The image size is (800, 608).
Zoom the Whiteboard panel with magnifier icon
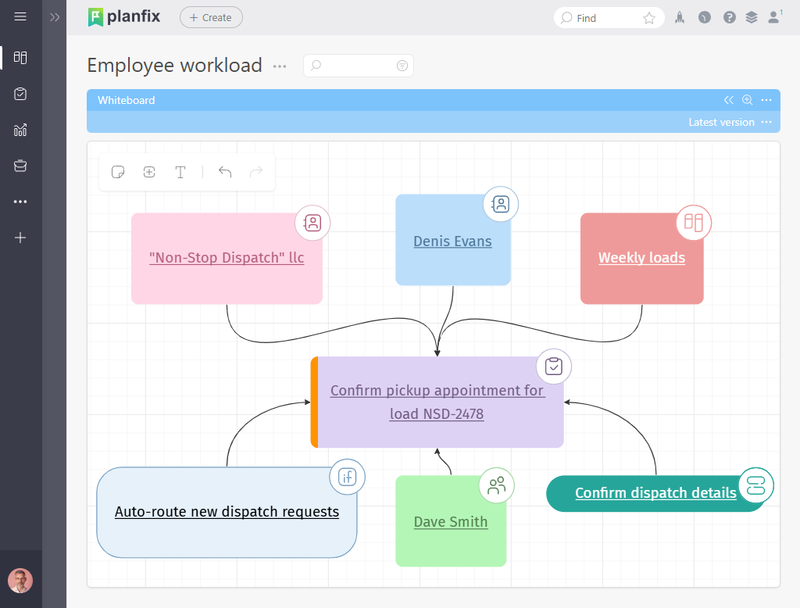click(748, 100)
